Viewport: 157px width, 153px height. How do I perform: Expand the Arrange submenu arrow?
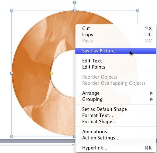point(151,93)
